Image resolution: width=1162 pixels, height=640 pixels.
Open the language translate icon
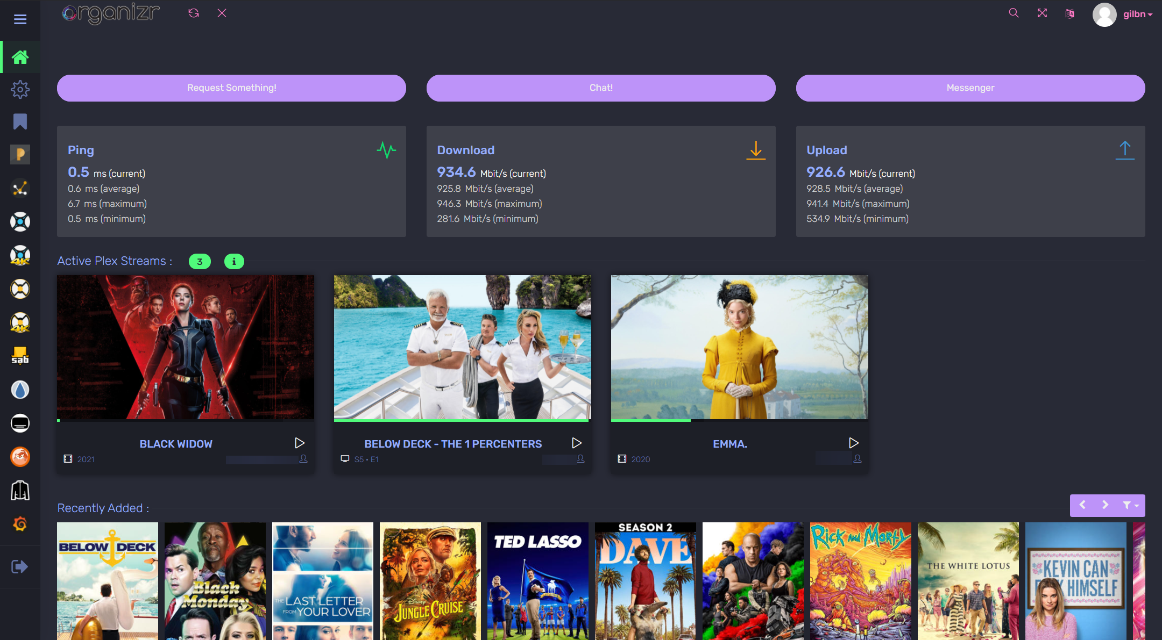click(1070, 13)
